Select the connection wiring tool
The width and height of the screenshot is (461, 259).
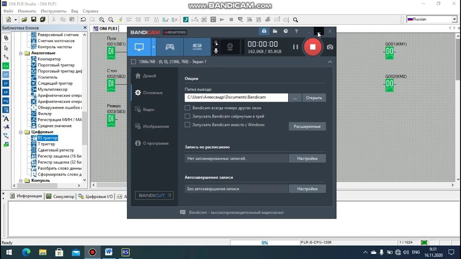tap(6, 57)
